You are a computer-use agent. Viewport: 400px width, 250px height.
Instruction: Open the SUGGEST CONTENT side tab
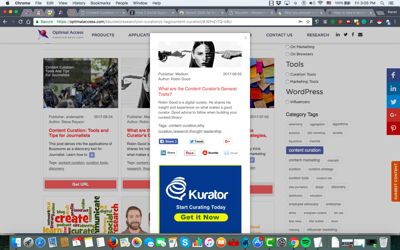[x=396, y=181]
